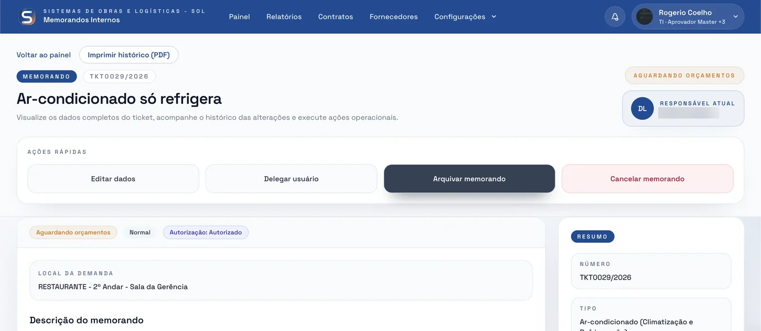The height and width of the screenshot is (331, 761).
Task: Click the Normal priority chip
Action: coord(140,232)
